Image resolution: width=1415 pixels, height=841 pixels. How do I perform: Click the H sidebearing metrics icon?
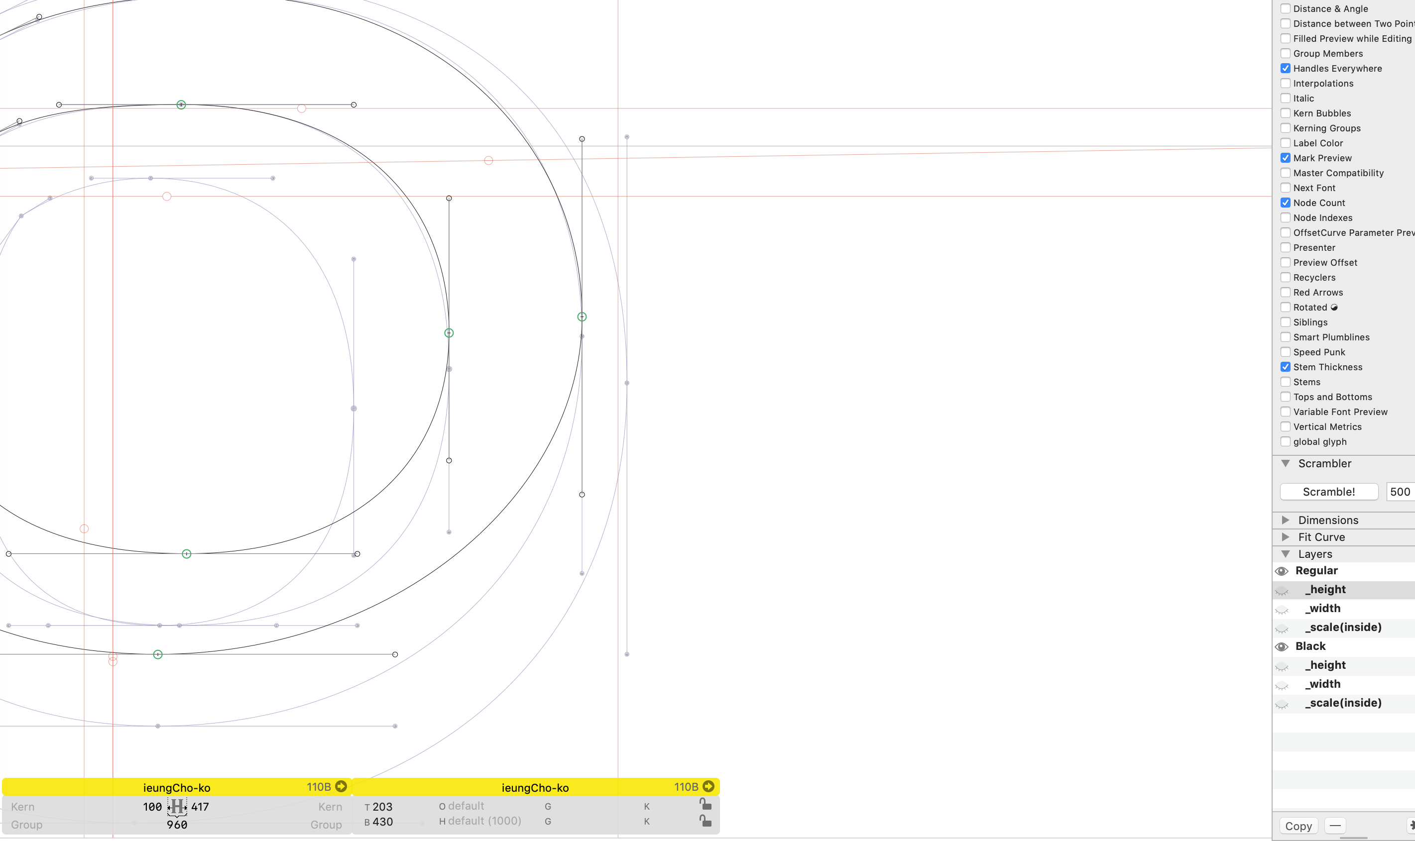click(177, 806)
